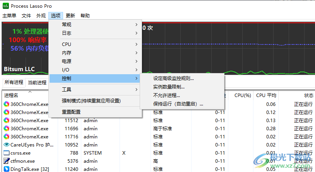Screen dimensions: 315x172
Task: Click PID 11696 cell
Action: click(71, 128)
